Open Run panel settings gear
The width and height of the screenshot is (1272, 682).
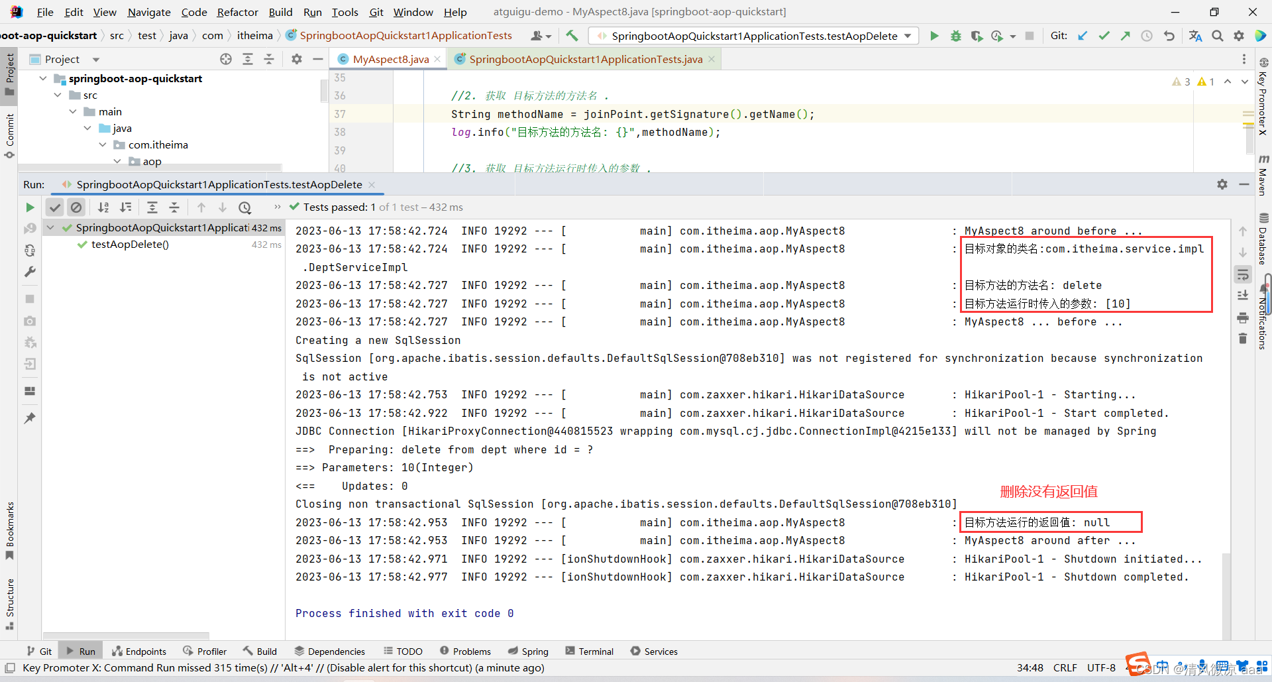coord(1222,184)
